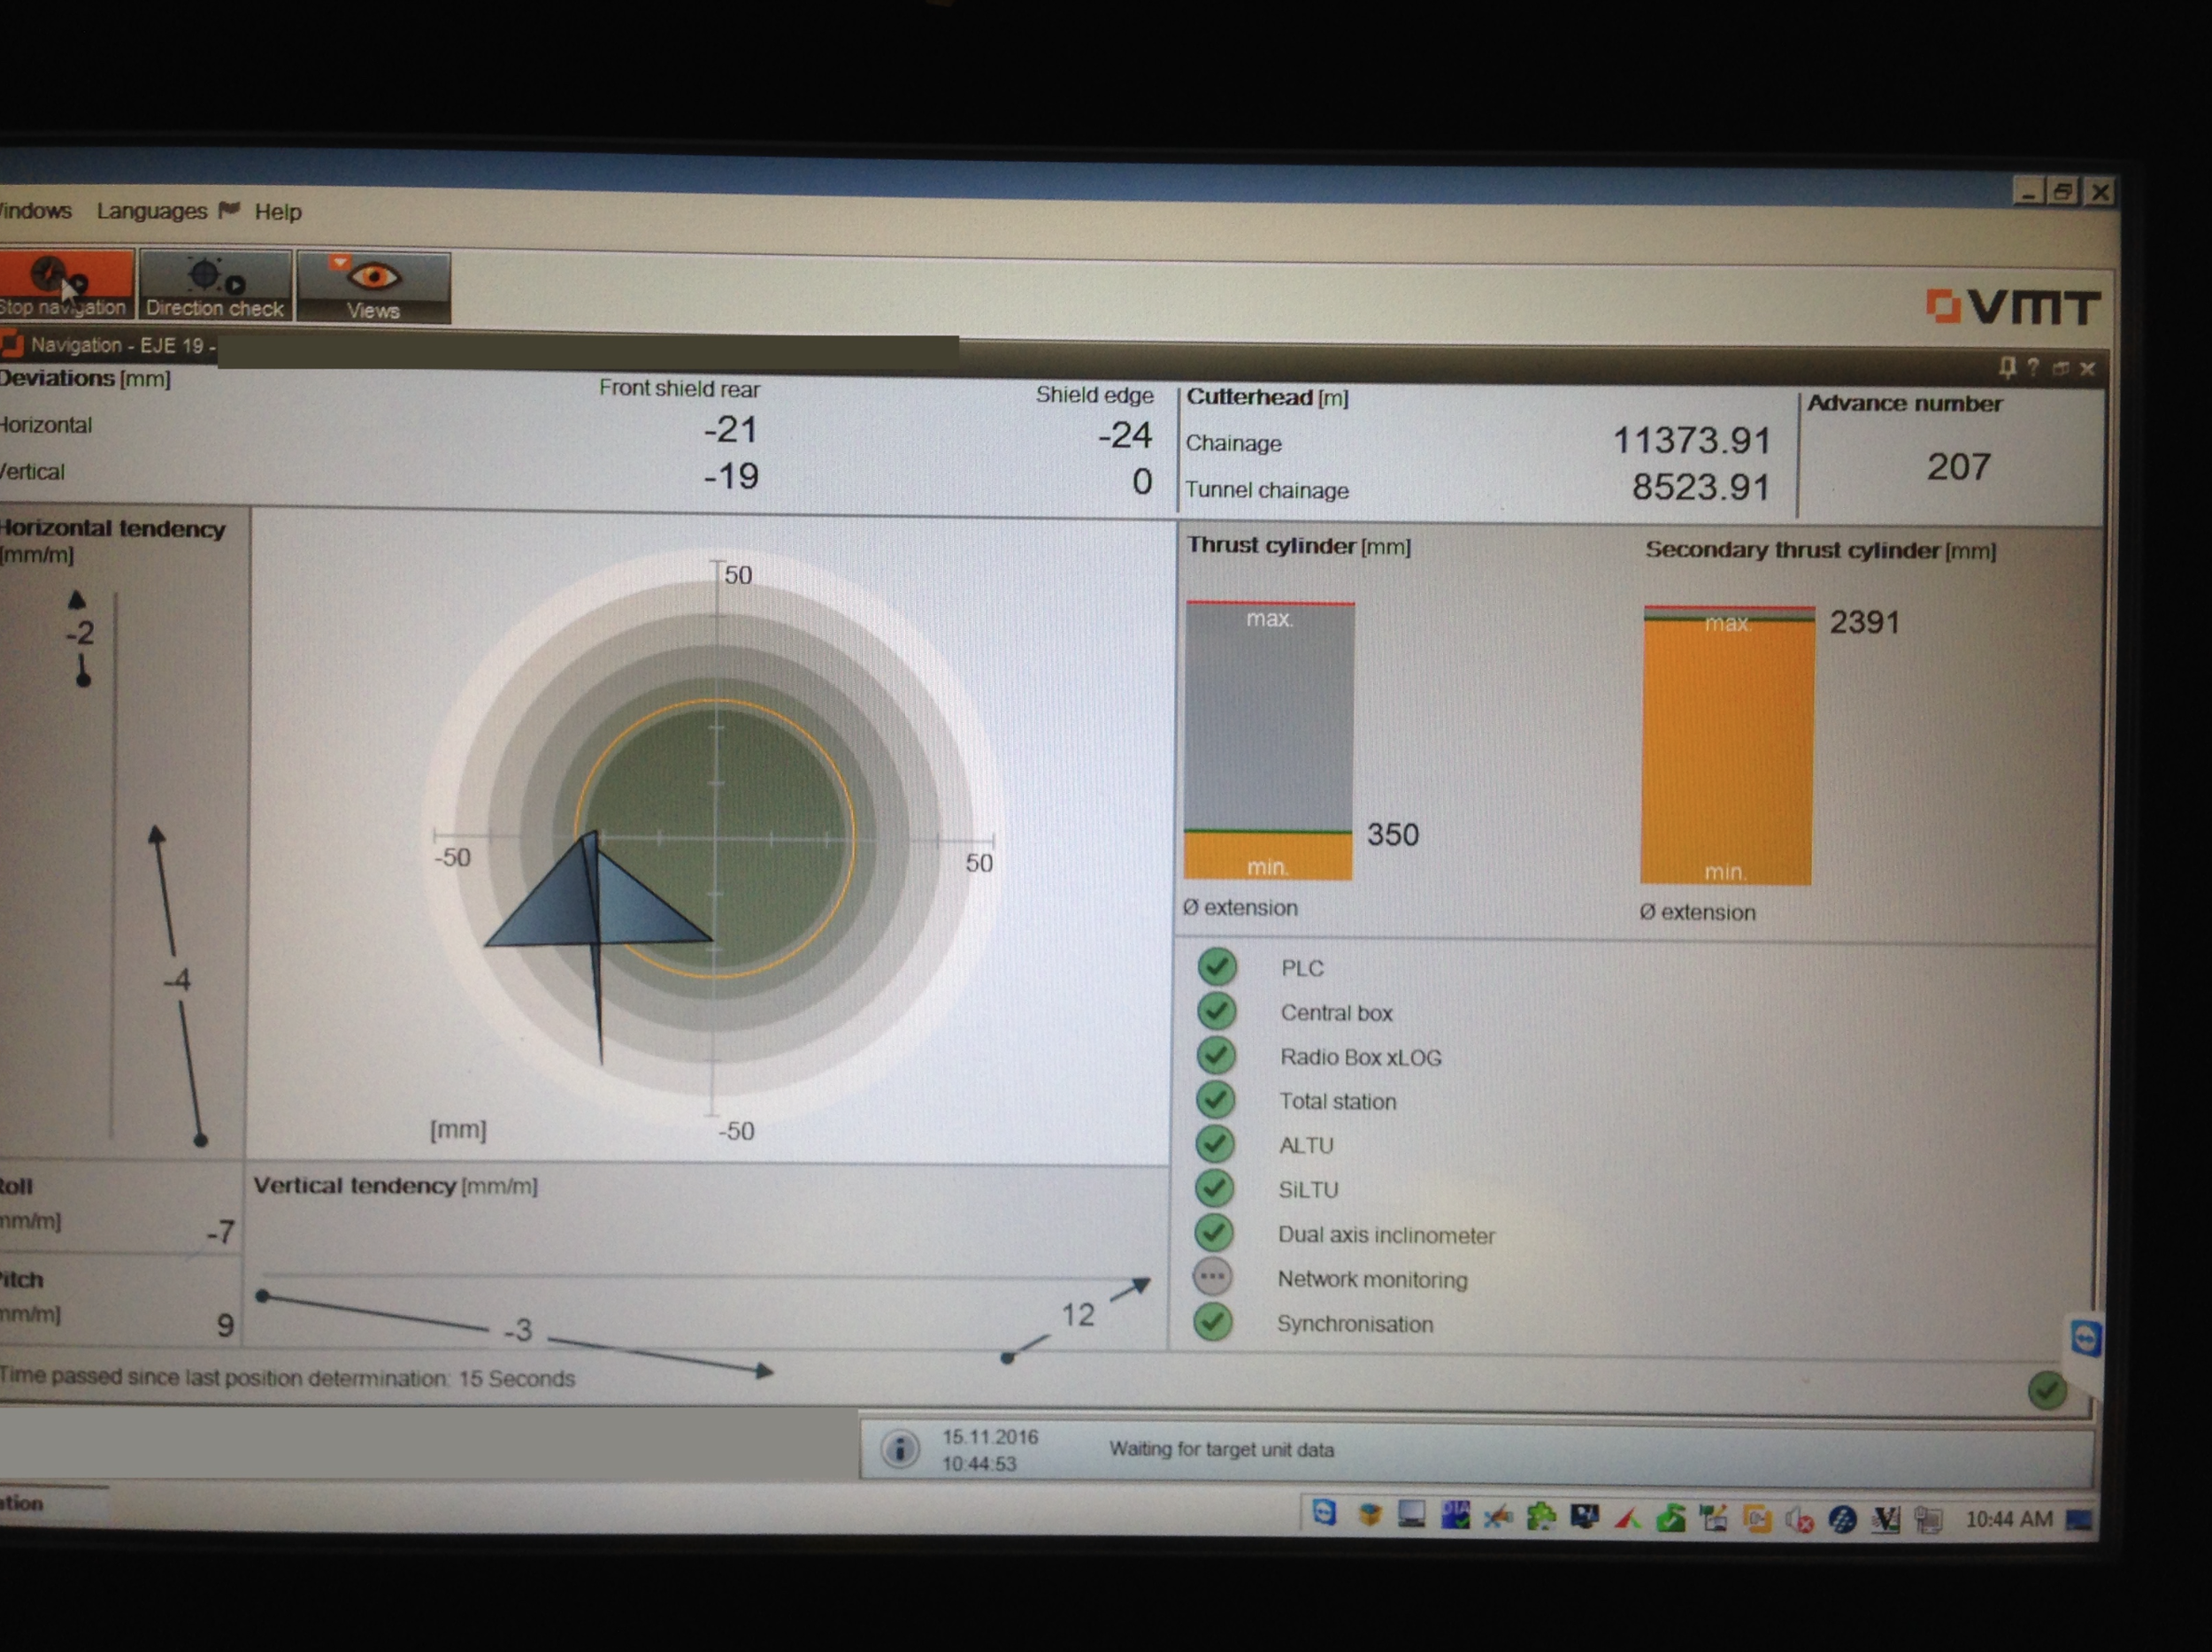Click the Show desktop button in taskbar
The image size is (2212, 1652).
coord(2079,1520)
